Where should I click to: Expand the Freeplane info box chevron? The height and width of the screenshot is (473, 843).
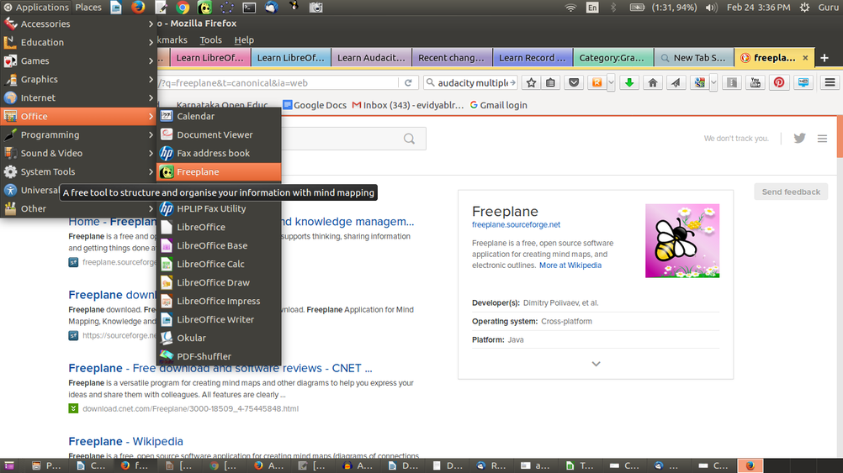[x=596, y=364]
